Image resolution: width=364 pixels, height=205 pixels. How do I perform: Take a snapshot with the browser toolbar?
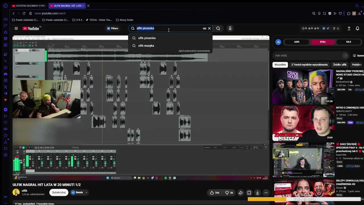pyautogui.click(x=324, y=13)
